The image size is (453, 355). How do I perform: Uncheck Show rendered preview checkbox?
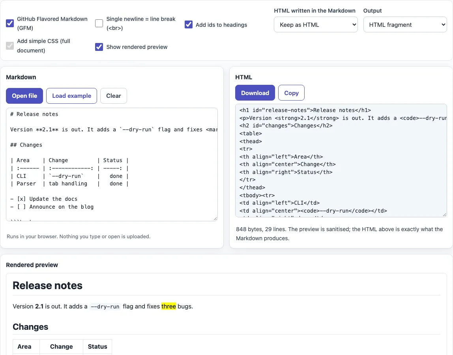click(99, 47)
